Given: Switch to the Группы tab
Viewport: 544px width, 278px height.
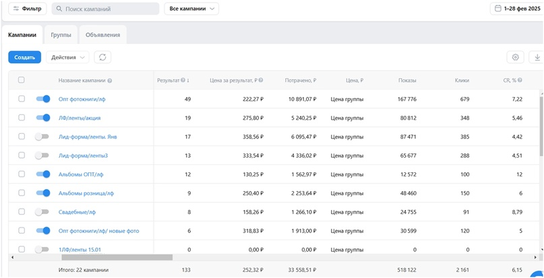Looking at the screenshot, I should tap(61, 34).
